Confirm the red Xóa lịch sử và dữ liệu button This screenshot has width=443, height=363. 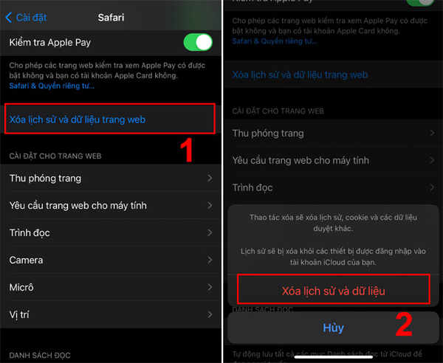point(334,291)
